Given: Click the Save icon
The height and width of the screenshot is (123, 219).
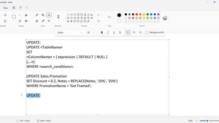Looking at the screenshot, I should 14,8.
